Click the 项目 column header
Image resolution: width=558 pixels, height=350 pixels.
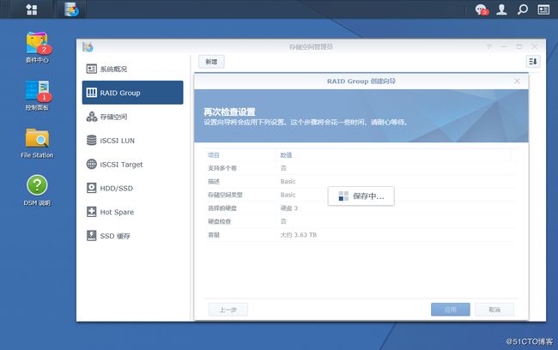[214, 155]
